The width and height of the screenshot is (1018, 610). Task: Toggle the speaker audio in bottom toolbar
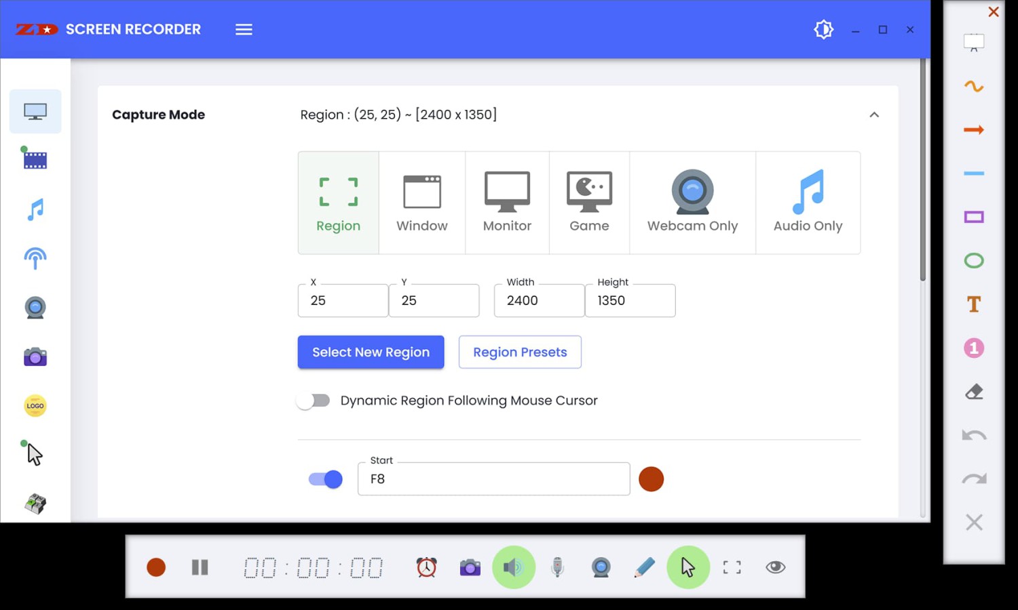pyautogui.click(x=514, y=567)
